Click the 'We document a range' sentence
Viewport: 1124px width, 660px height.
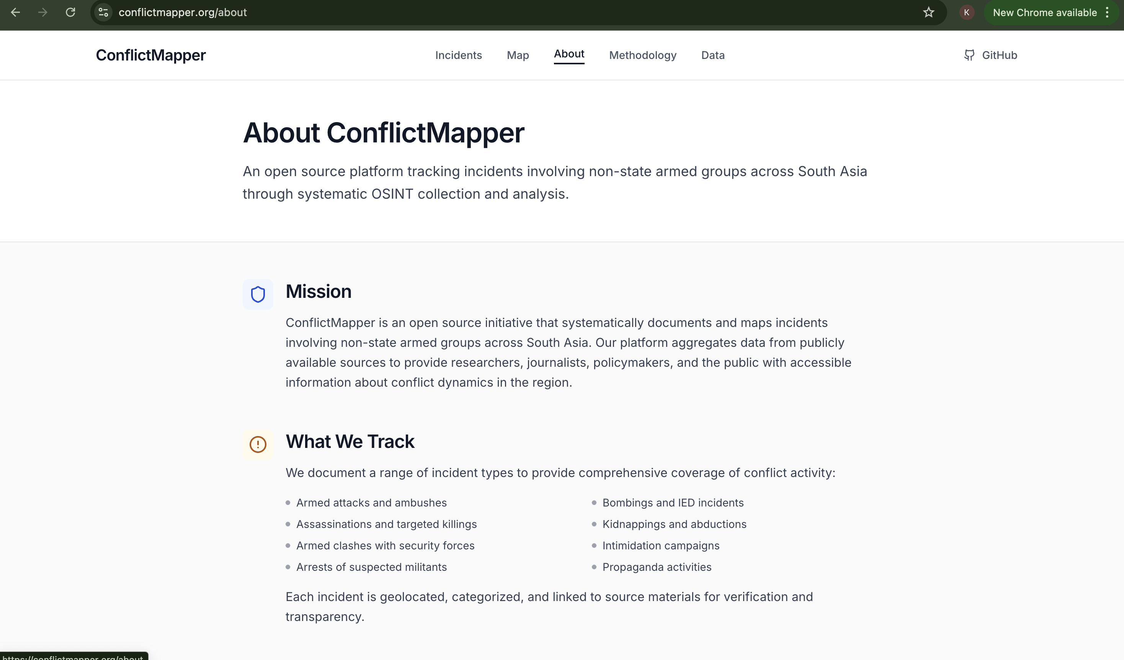point(561,473)
